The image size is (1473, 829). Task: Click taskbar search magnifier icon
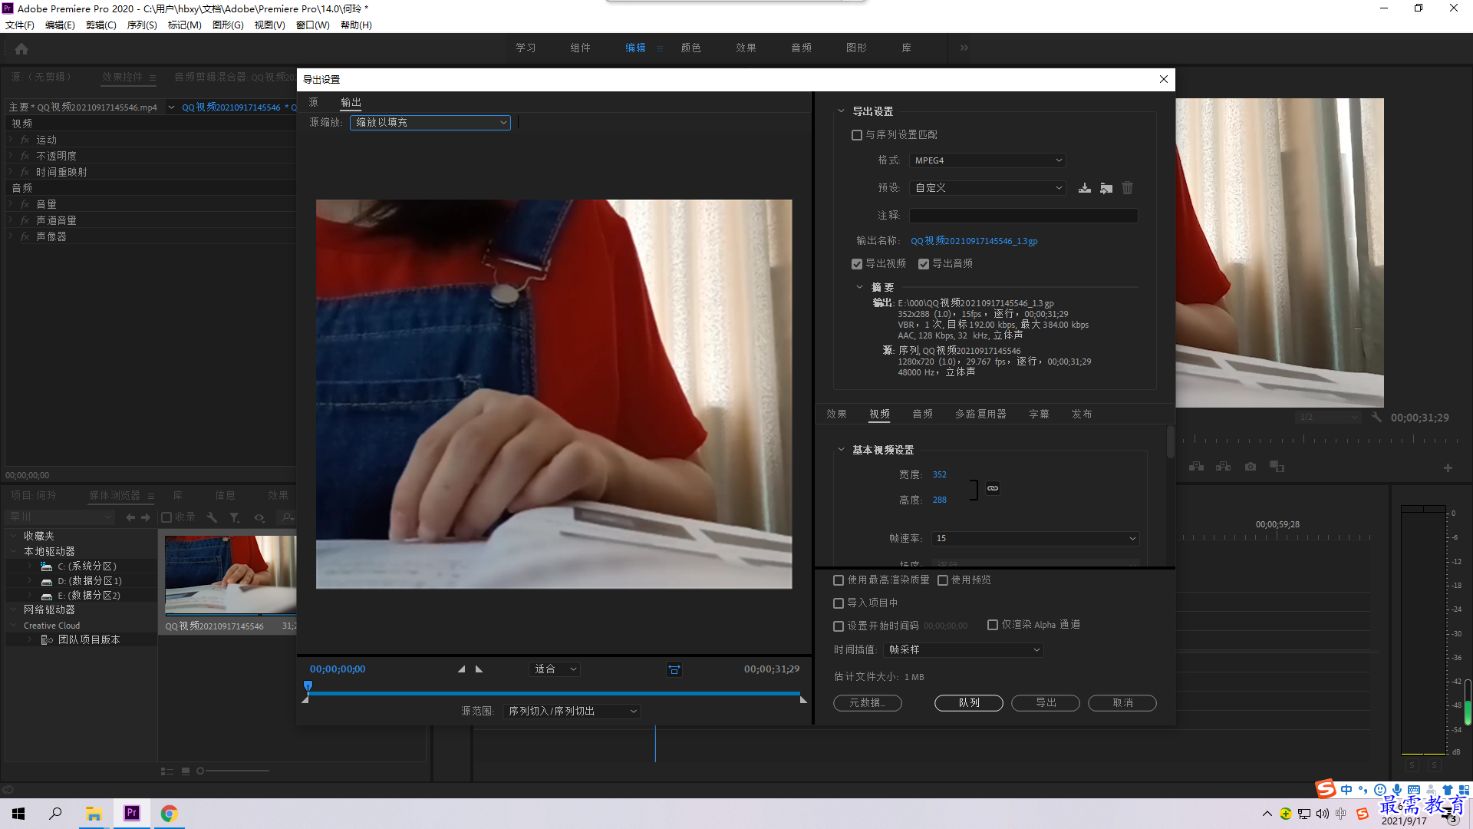55,813
